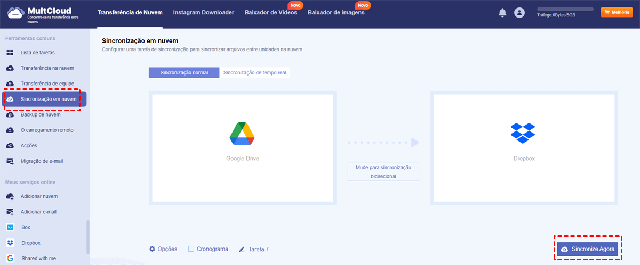Open the notifications bell

click(502, 13)
